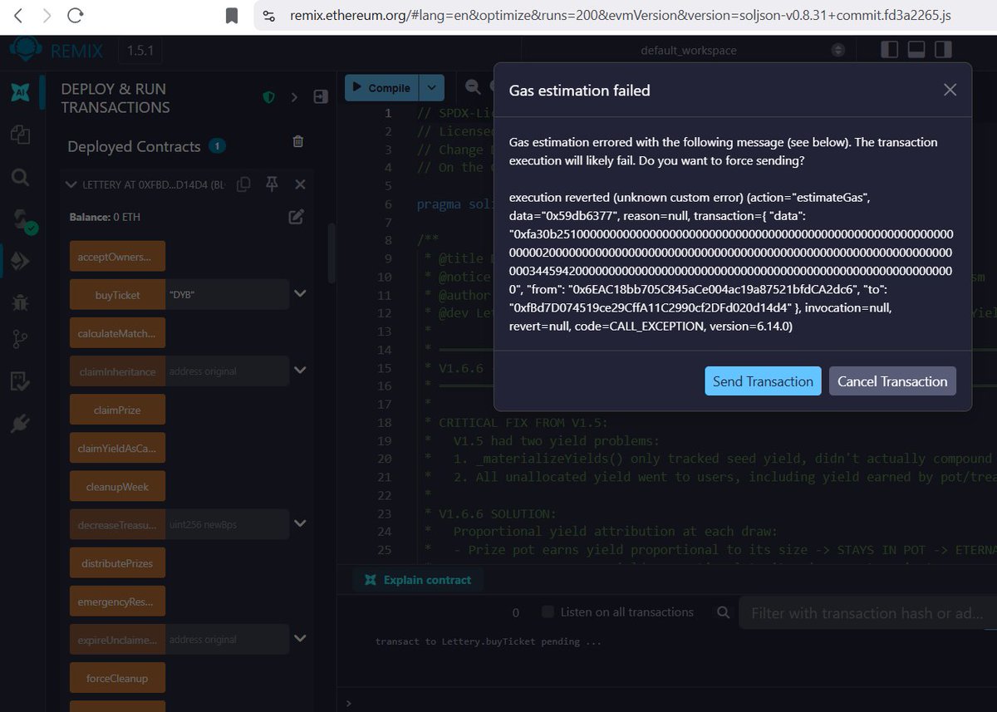Screen dimensions: 997x712
Task: Open the Compile button dropdown arrow
Action: (431, 86)
